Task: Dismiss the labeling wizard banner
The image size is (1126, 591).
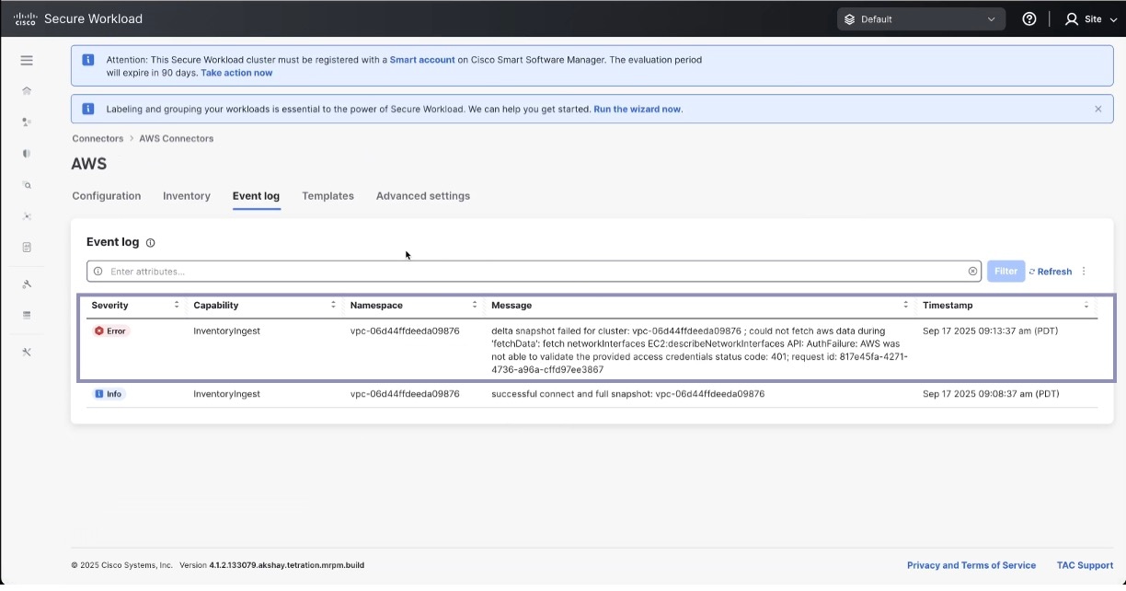Action: click(x=1097, y=109)
